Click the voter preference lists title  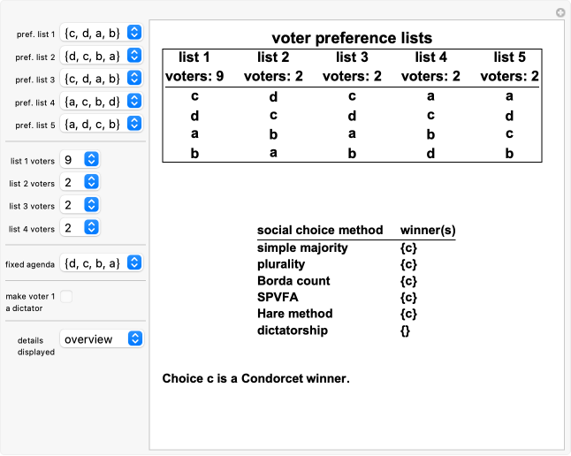pyautogui.click(x=352, y=38)
